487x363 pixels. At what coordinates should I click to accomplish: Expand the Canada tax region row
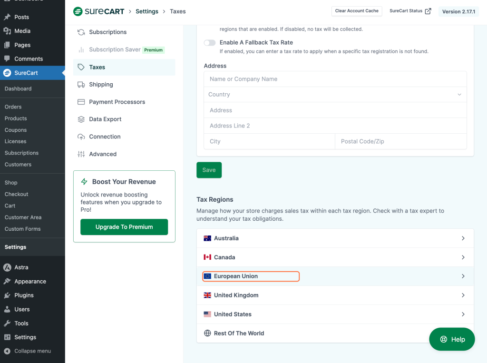point(335,257)
